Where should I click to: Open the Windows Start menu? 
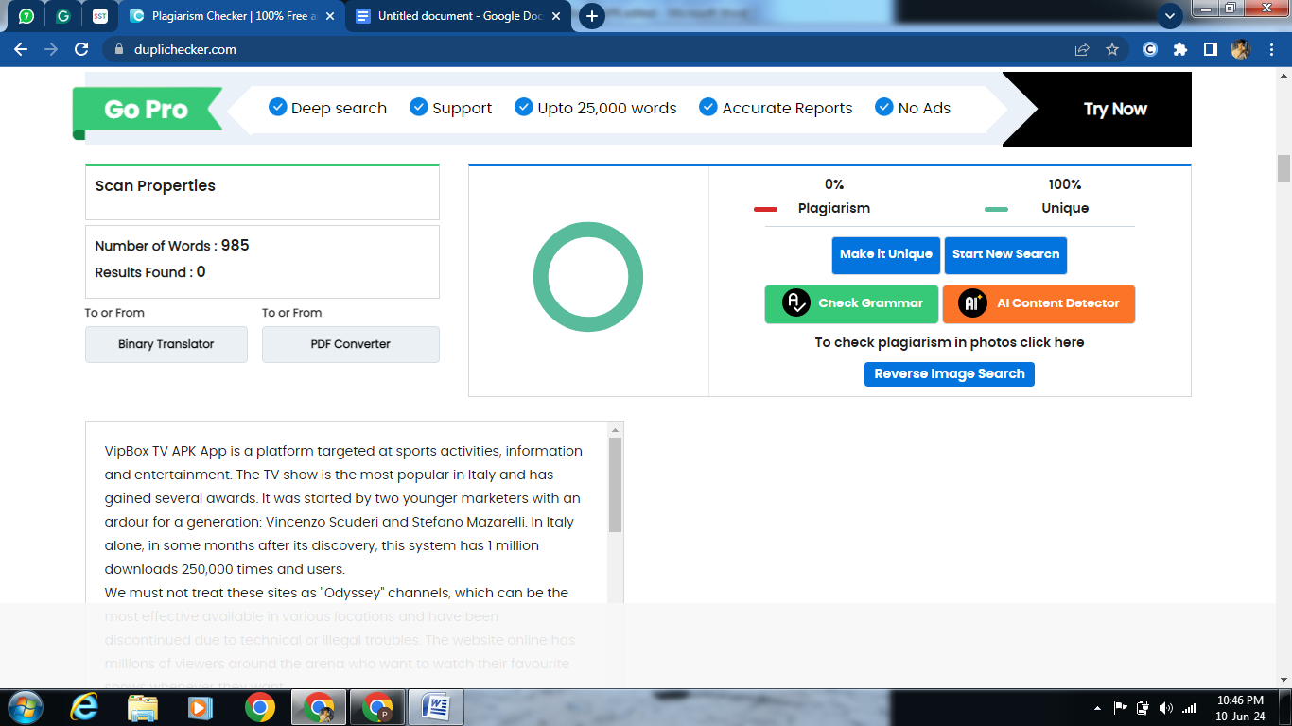point(25,707)
